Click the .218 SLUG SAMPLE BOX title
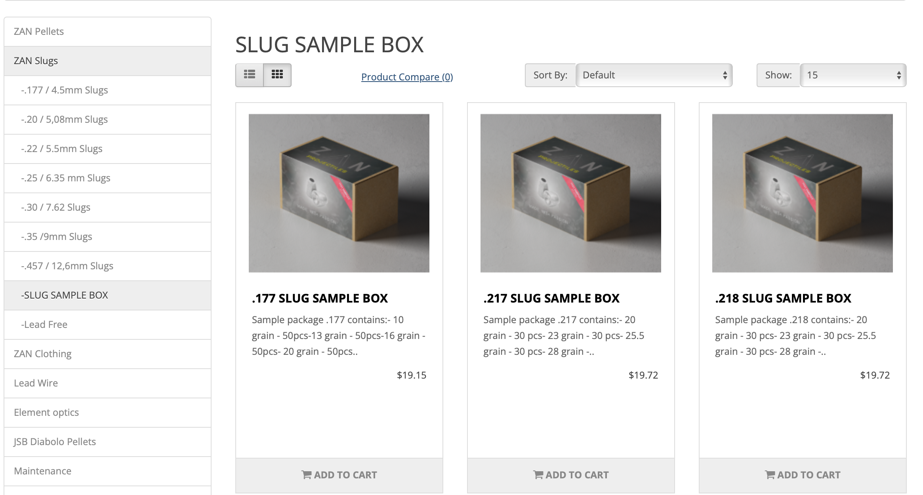Screen dimensions: 923x495 pyautogui.click(x=783, y=298)
